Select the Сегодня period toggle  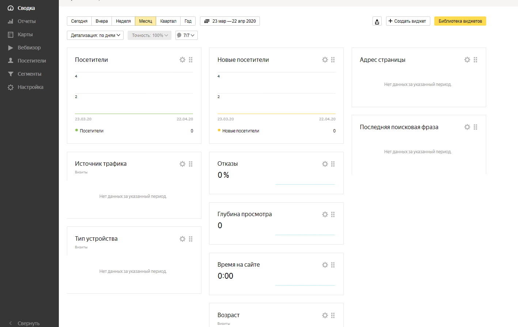tap(79, 21)
